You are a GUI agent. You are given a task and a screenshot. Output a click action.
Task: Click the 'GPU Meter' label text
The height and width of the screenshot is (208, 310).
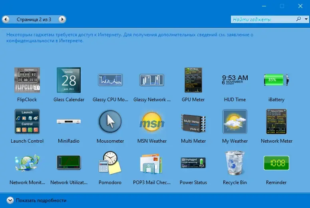click(193, 100)
